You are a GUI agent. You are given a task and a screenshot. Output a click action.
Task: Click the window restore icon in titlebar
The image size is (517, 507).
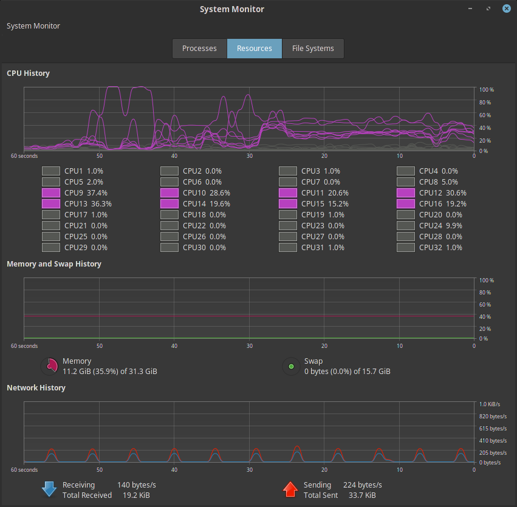tap(488, 9)
